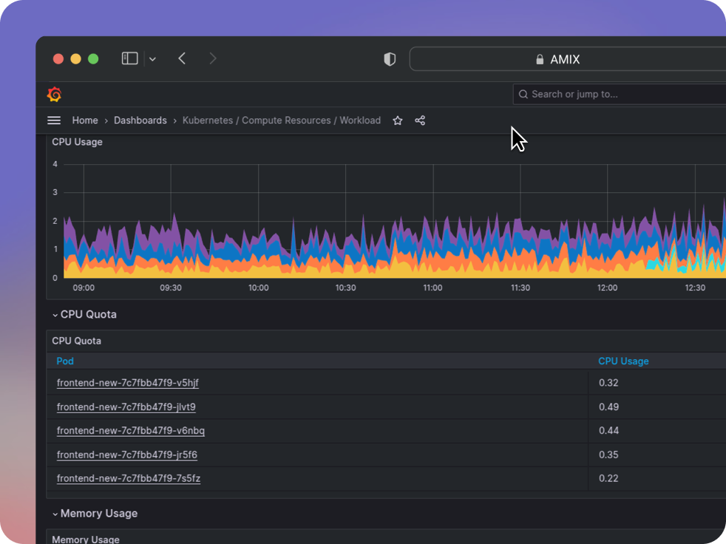Viewport: 726px width, 544px height.
Task: Sort by the Pod column header
Action: pyautogui.click(x=65, y=361)
